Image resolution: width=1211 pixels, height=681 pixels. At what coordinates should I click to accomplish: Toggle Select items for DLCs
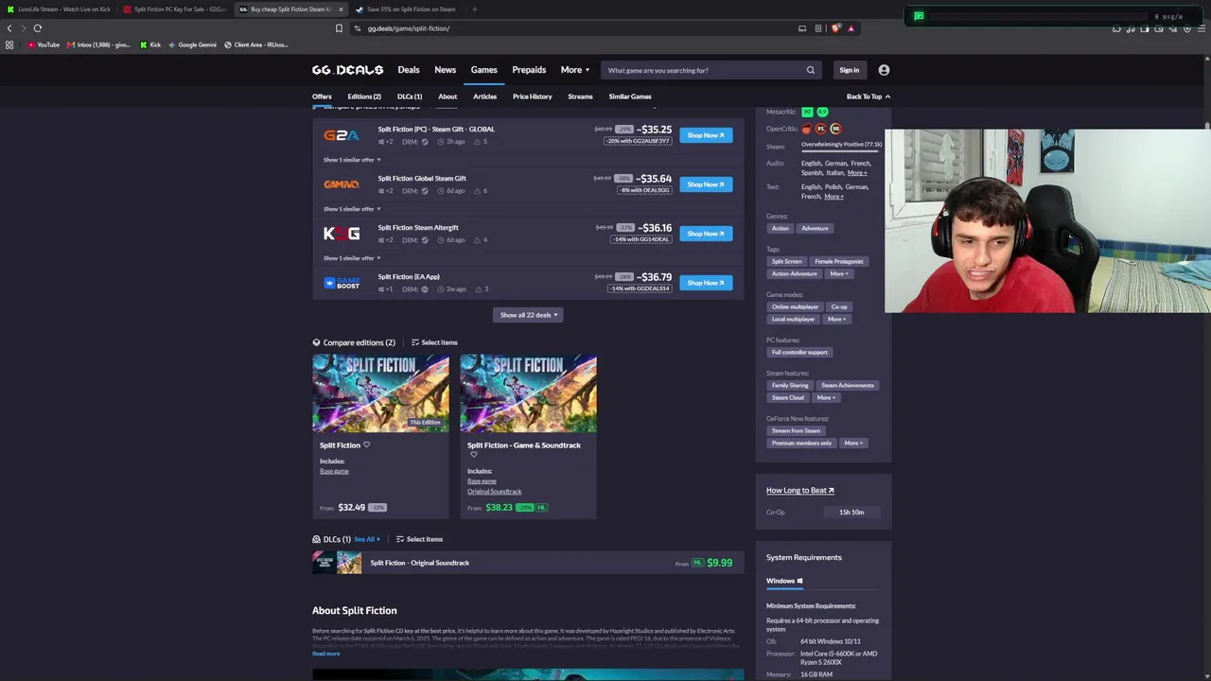pos(419,539)
